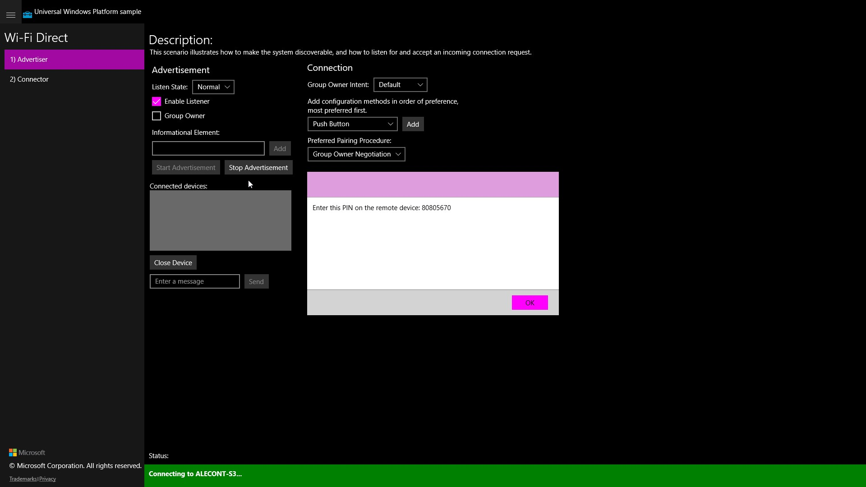This screenshot has width=866, height=487.
Task: Click OK in the PIN dialog
Action: [x=530, y=303]
